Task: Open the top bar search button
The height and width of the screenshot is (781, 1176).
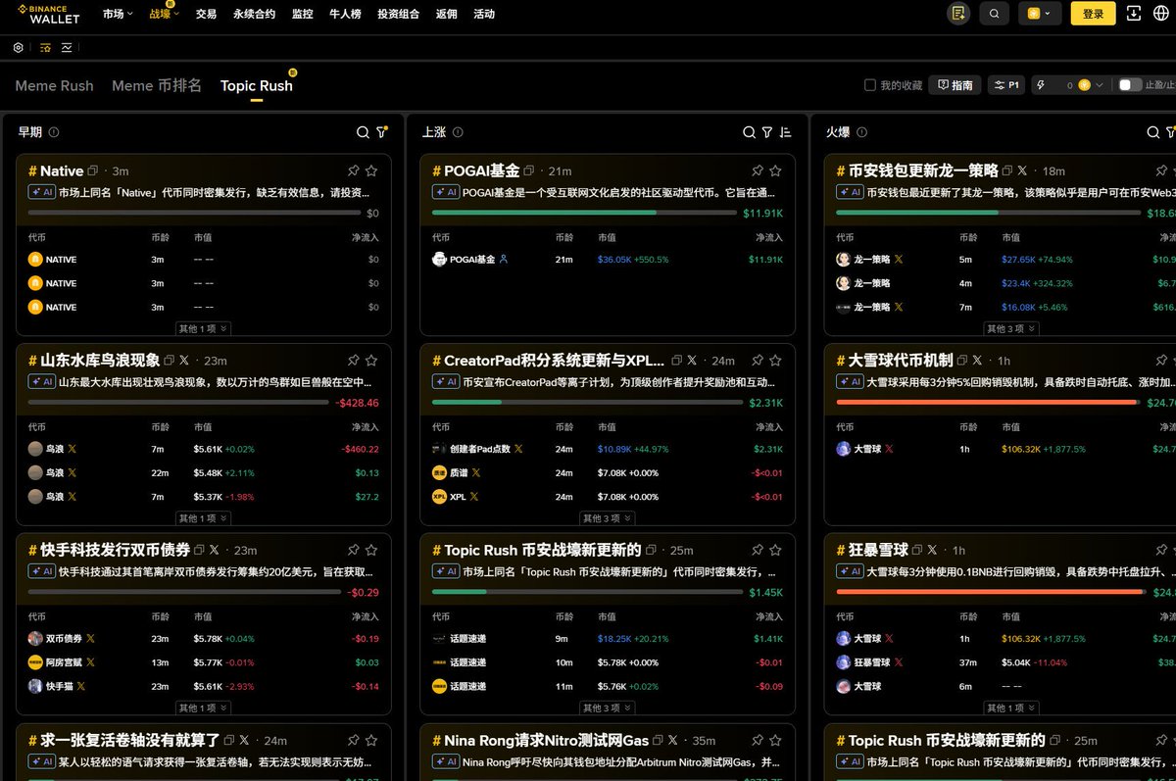Action: pos(995,14)
